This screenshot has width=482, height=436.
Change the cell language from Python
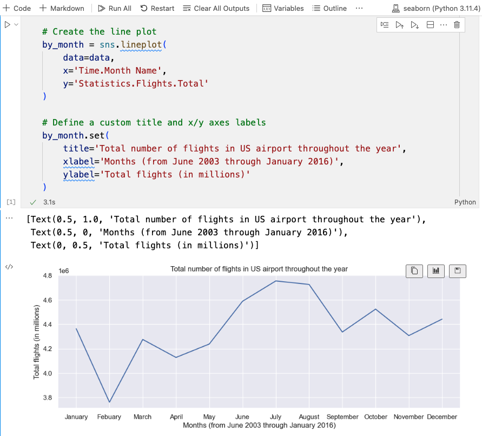click(465, 202)
